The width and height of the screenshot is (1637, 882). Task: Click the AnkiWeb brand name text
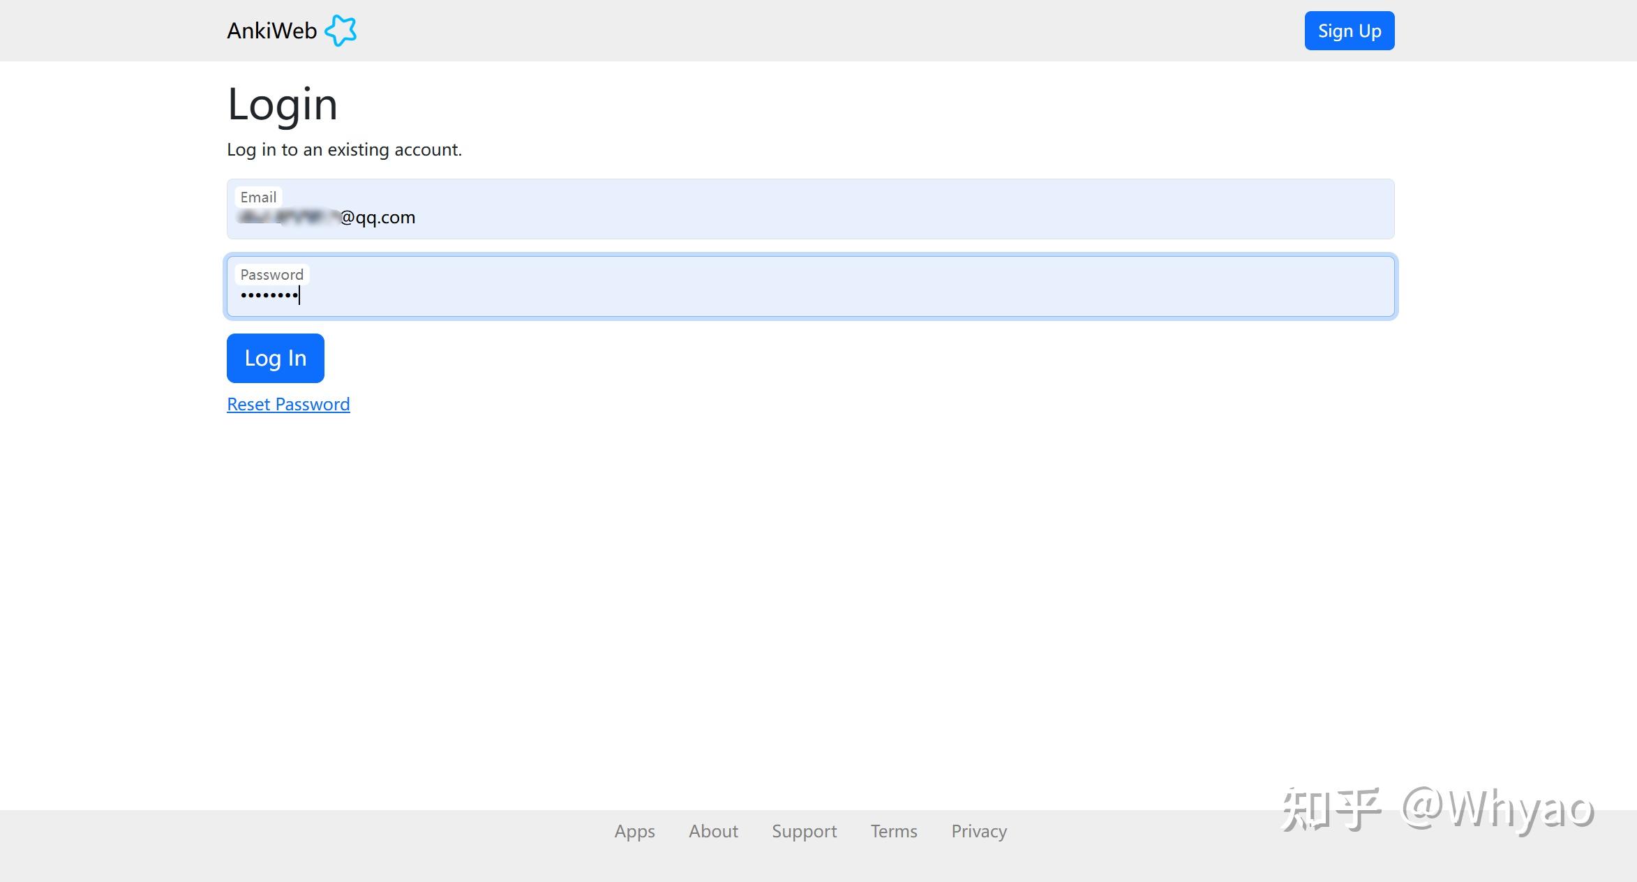point(271,31)
